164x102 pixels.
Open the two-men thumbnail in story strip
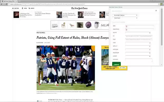click(x=59, y=15)
